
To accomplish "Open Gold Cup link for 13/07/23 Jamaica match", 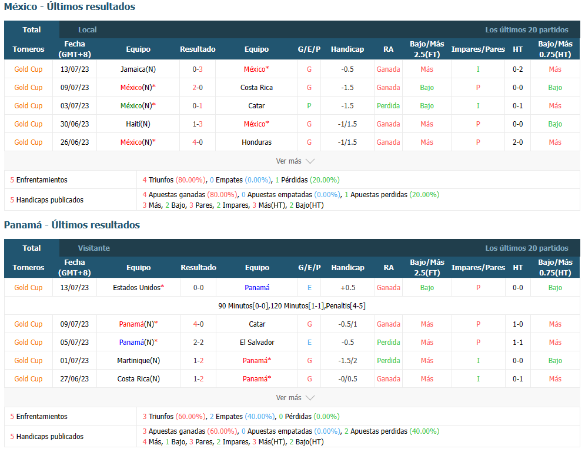I will 28,69.
